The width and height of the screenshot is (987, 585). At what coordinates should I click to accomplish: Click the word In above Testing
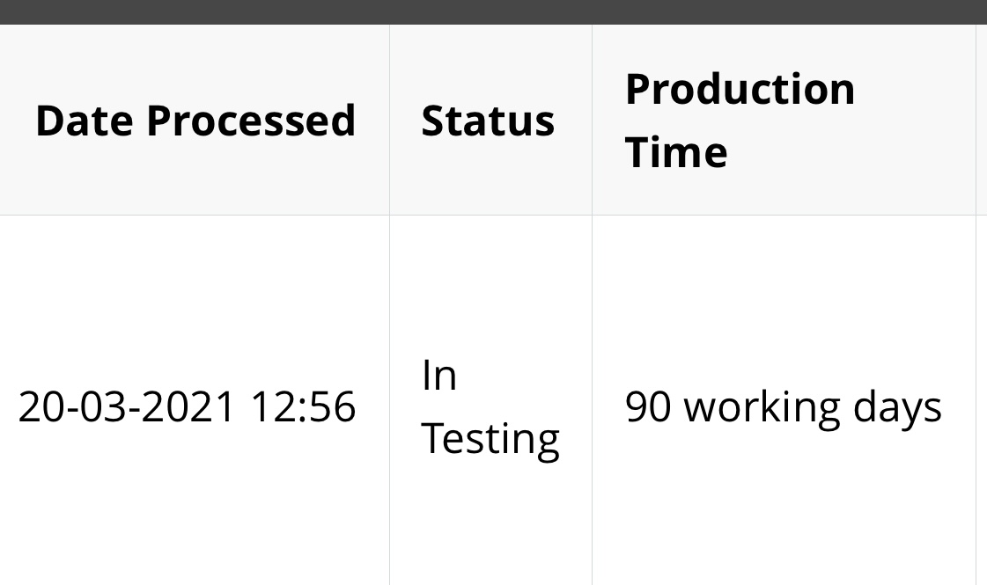click(x=438, y=375)
